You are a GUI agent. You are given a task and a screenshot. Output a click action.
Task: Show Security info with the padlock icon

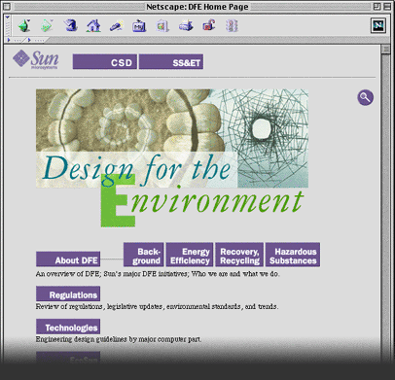point(209,25)
